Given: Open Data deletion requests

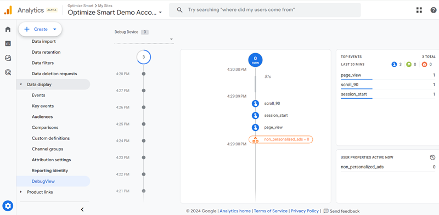Looking at the screenshot, I should click(54, 73).
